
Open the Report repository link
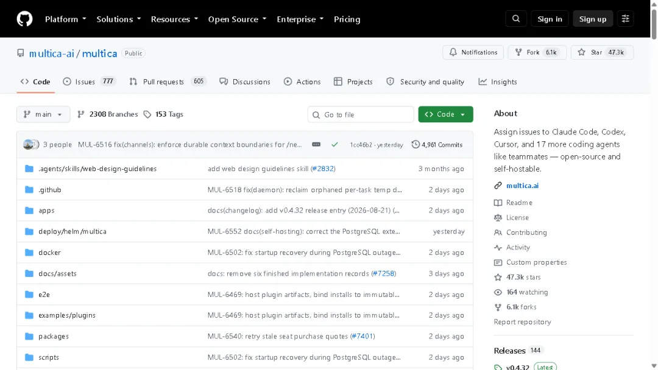point(523,323)
